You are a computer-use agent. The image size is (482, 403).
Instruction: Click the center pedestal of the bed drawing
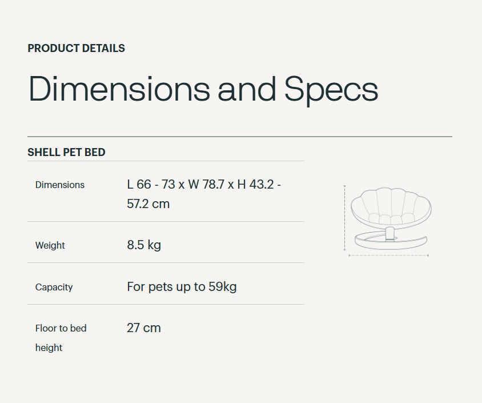click(390, 232)
